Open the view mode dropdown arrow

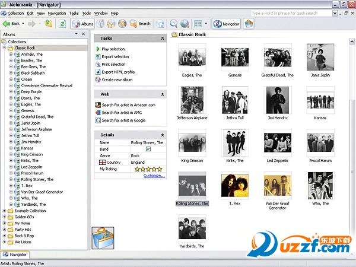pos(206,23)
